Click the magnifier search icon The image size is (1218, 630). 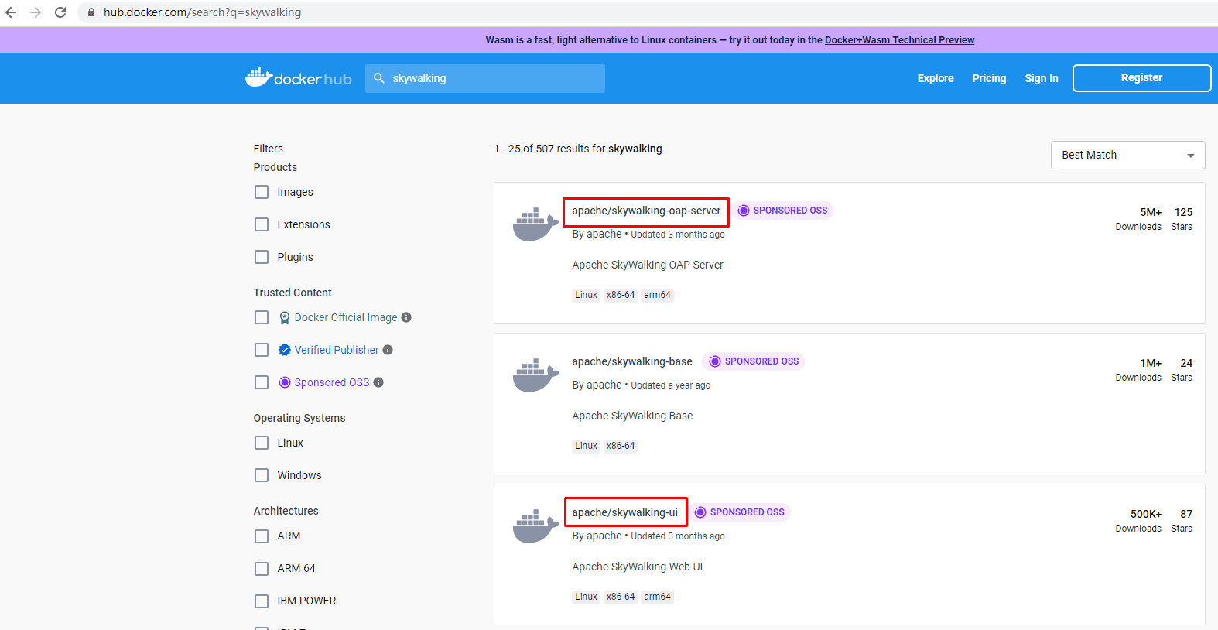pyautogui.click(x=379, y=78)
